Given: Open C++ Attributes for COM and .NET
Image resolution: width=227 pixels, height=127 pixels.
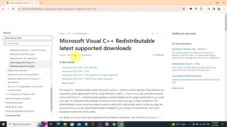Looking at the screenshot, I should point(20,94).
